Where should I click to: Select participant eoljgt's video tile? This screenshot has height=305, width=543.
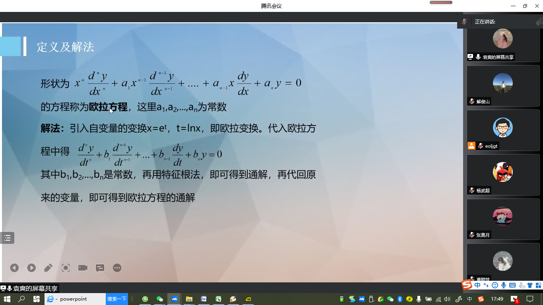click(503, 130)
